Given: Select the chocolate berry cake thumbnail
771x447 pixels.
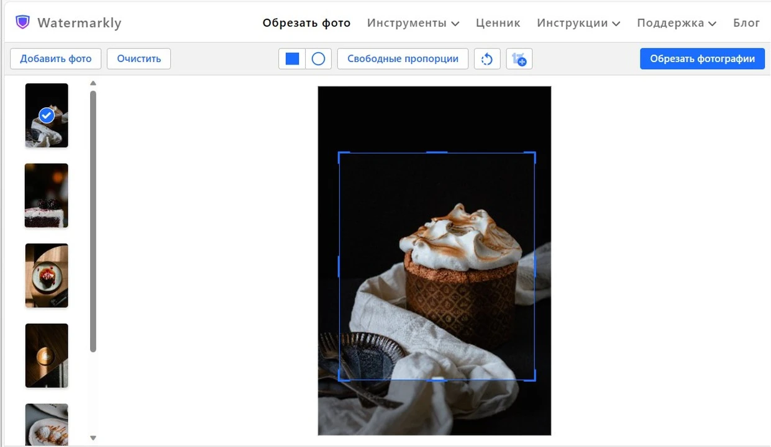Looking at the screenshot, I should click(47, 196).
